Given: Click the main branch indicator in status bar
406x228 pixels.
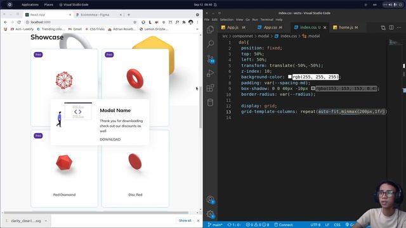Looking at the screenshot, I should click(215, 225).
